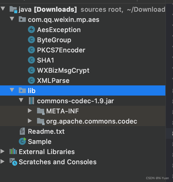Screen dimensions: 173x182
Task: Open the Sample class
Action: tap(40, 142)
